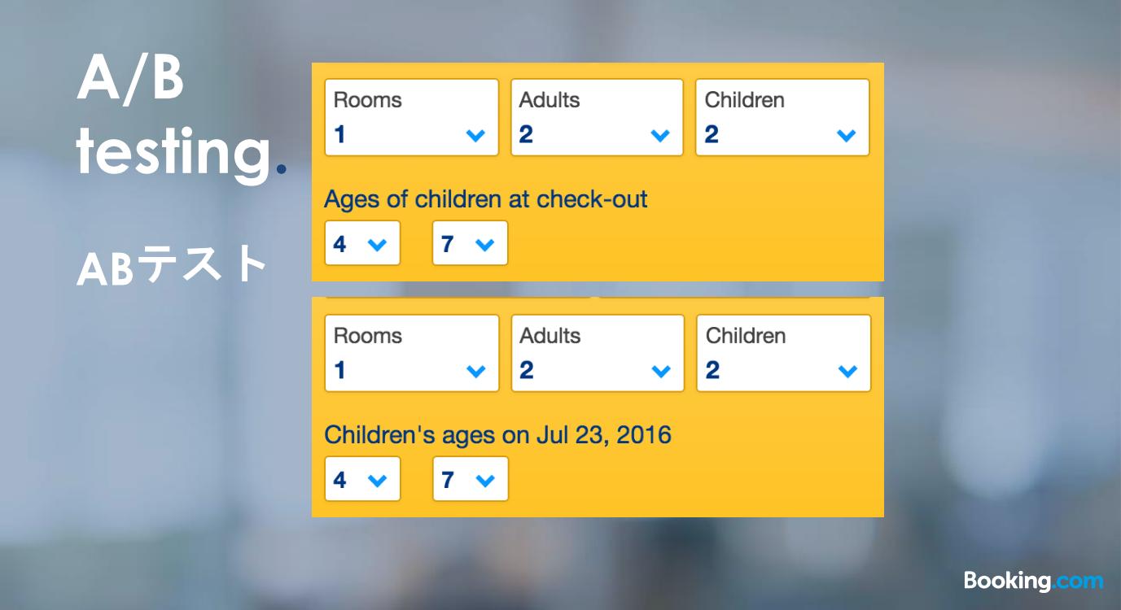Click 'Ages of children at check-out' label

pyautogui.click(x=485, y=199)
